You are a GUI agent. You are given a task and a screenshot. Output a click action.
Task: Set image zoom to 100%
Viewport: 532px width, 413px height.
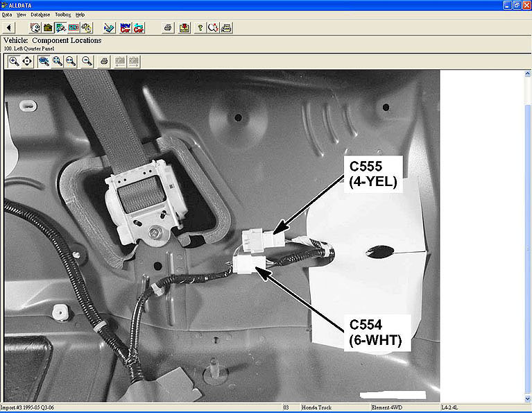pyautogui.click(x=44, y=61)
